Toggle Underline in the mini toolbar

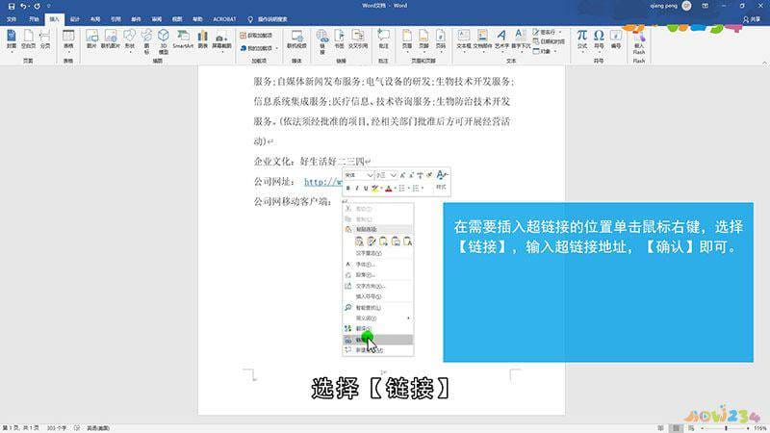(366, 188)
